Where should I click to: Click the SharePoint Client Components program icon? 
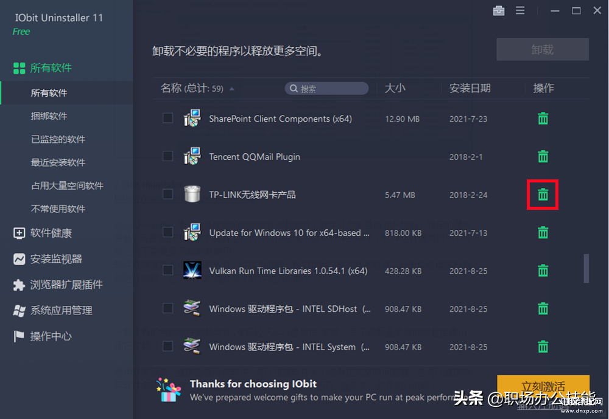pos(192,119)
